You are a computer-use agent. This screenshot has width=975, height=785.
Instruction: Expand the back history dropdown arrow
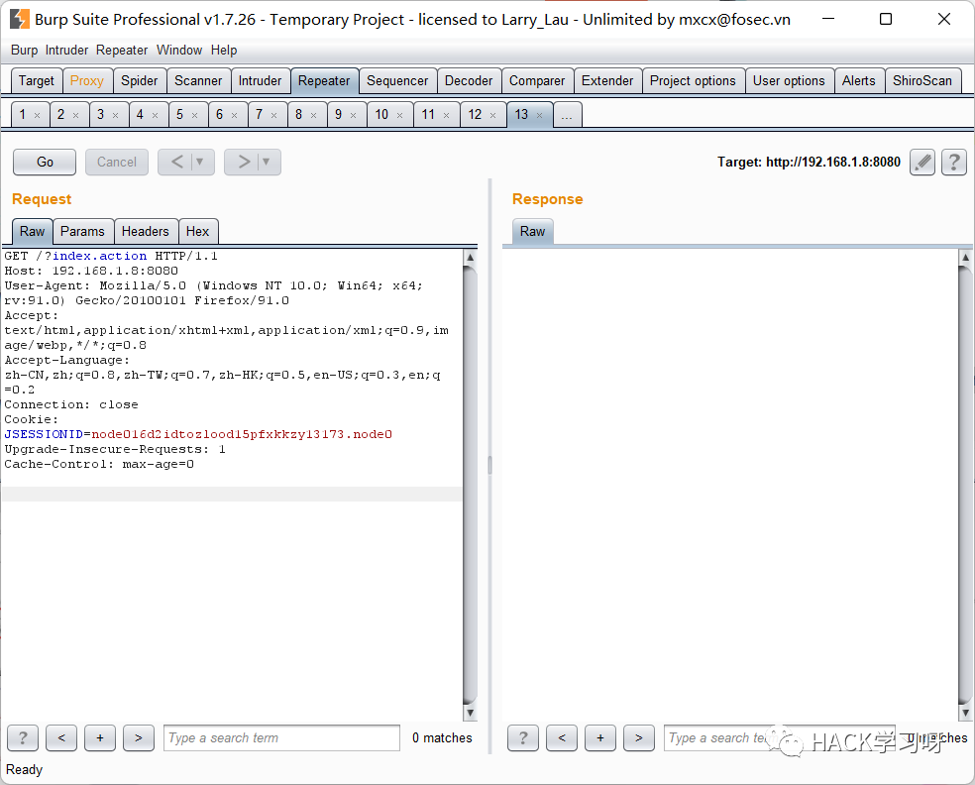pyautogui.click(x=200, y=163)
